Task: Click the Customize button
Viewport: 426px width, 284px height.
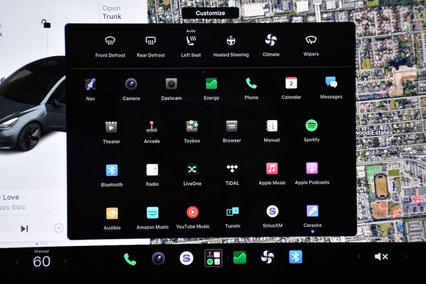Action: click(210, 13)
